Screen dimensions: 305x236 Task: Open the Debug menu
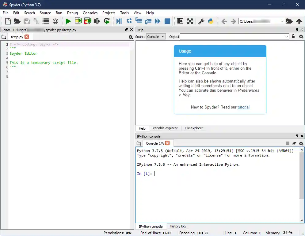point(72,13)
